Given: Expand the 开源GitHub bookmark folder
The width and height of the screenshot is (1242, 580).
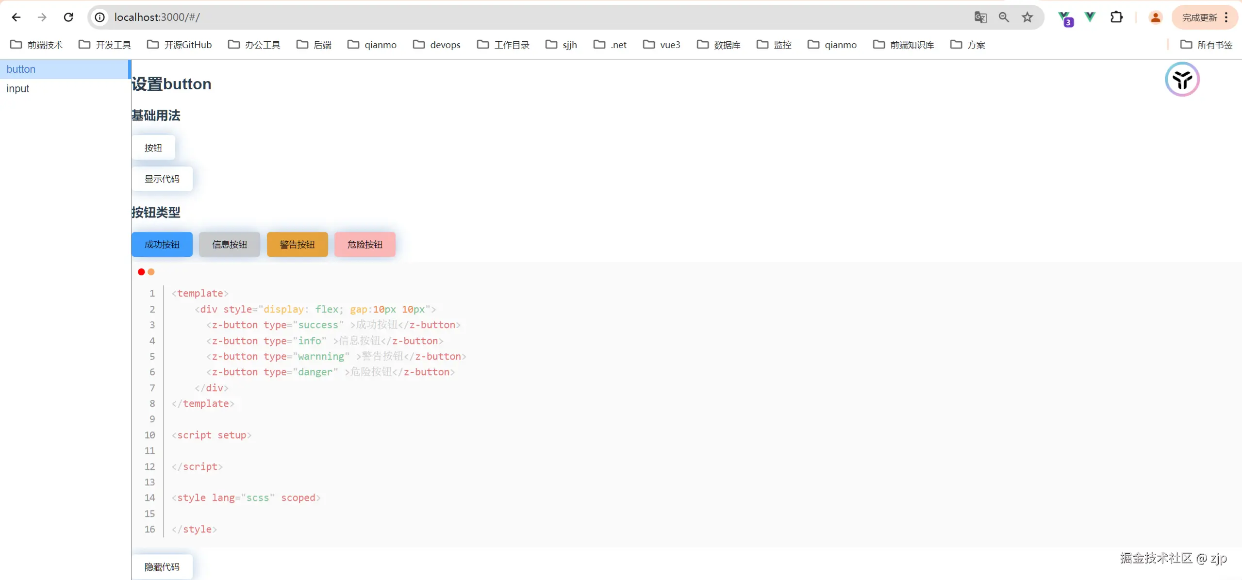Looking at the screenshot, I should (x=180, y=45).
